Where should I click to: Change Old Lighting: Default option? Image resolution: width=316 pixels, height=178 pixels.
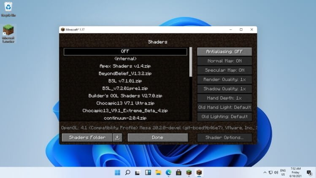pos(224,116)
